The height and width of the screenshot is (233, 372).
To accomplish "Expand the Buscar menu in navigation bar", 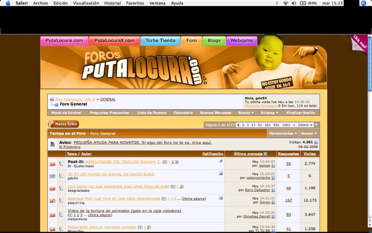I will click(x=246, y=113).
